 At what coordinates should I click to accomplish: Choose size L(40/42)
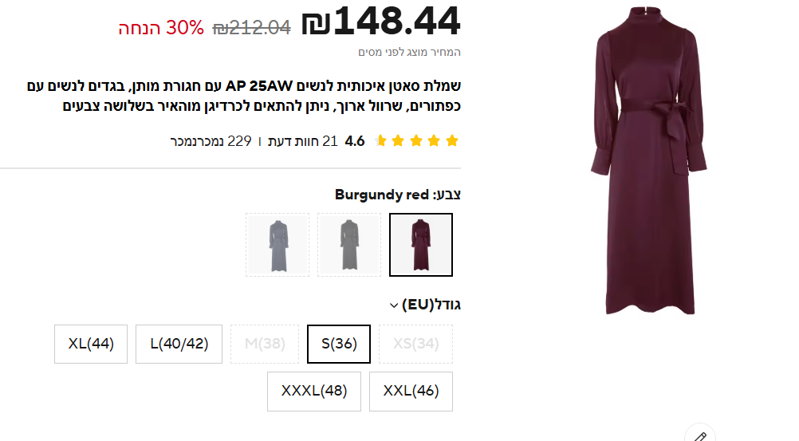[x=179, y=344]
